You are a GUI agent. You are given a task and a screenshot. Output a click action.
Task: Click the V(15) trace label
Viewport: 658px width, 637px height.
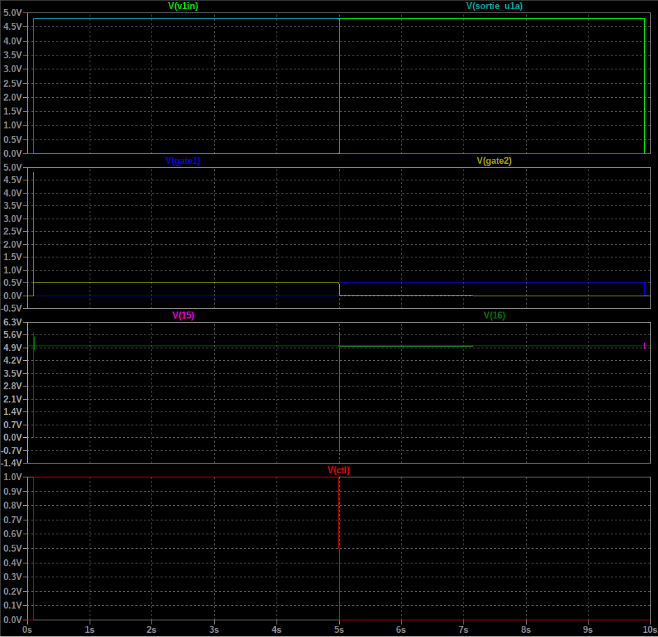click(x=183, y=315)
